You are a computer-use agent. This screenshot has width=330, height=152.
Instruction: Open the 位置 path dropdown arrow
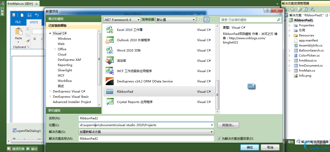pyautogui.click(x=212, y=125)
